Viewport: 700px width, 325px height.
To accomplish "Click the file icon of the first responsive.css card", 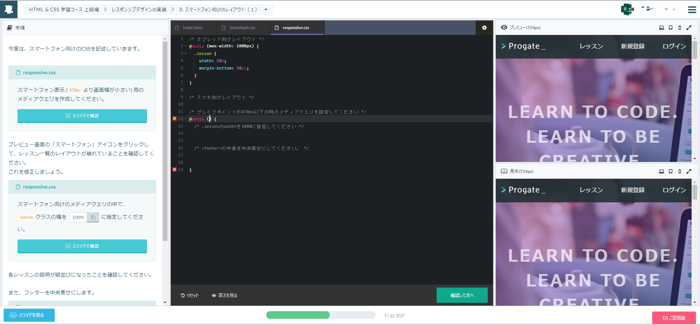I will (18, 72).
